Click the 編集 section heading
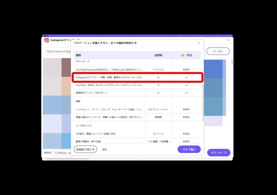The width and height of the screenshot is (277, 195). [78, 101]
